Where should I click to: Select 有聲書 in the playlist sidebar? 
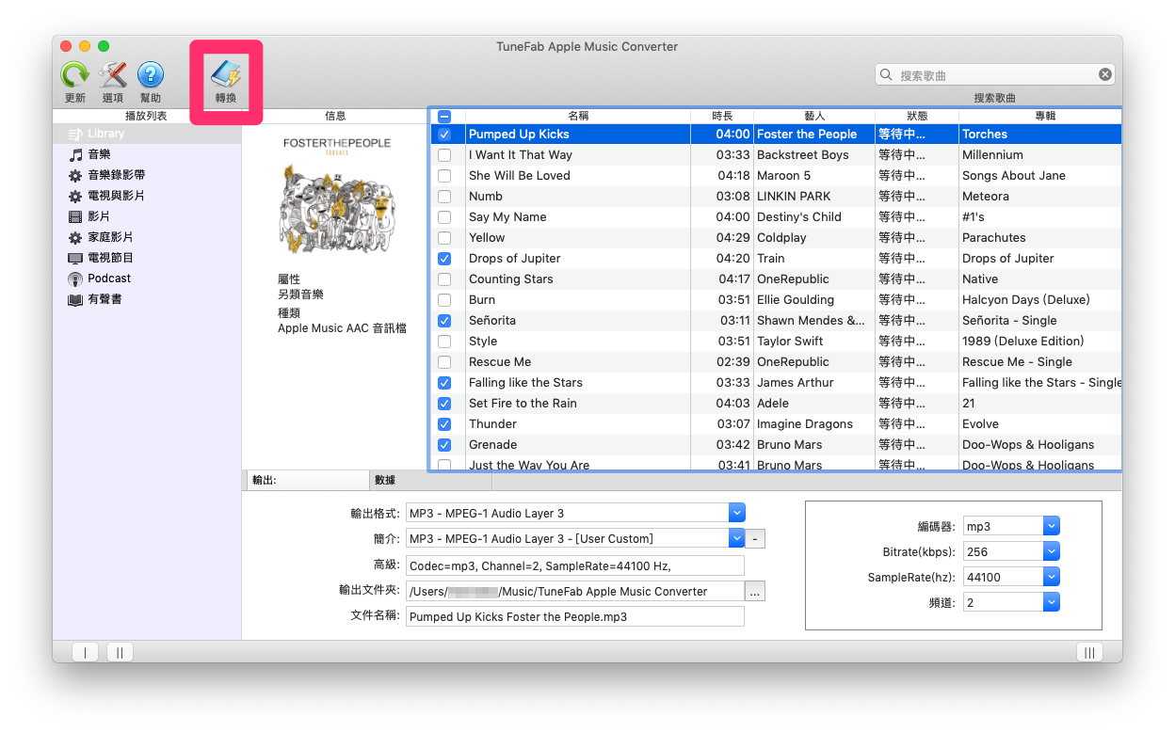146,300
